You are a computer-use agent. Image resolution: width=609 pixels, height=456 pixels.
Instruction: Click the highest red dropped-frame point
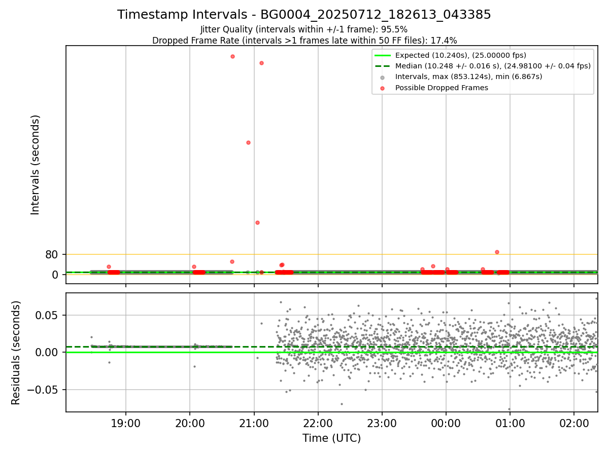pos(232,56)
